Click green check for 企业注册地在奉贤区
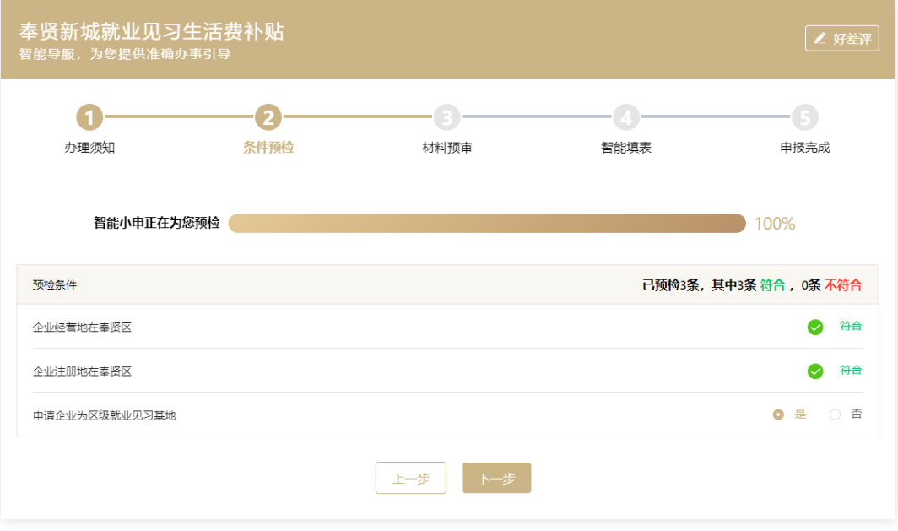 click(815, 371)
